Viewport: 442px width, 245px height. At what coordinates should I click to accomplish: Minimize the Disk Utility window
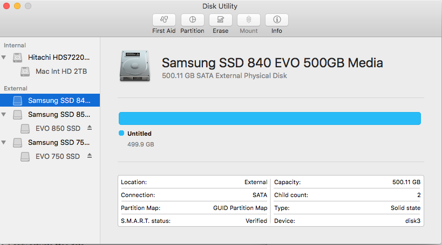[17, 6]
